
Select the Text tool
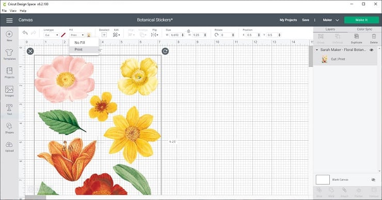(9, 109)
